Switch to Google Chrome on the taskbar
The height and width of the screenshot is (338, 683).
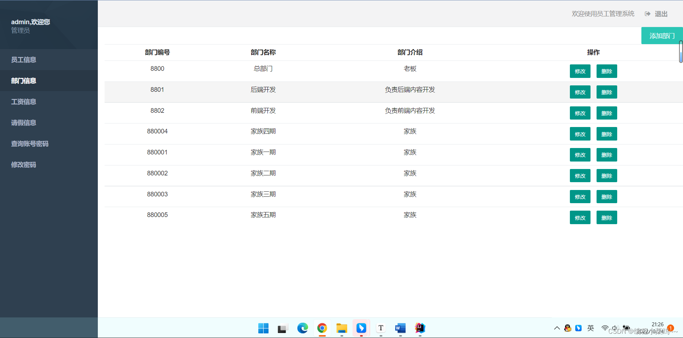click(x=322, y=328)
